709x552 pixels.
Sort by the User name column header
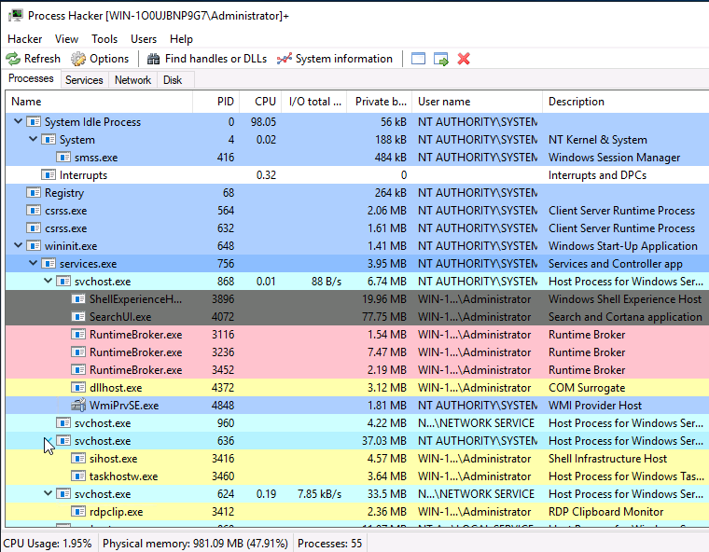point(477,102)
